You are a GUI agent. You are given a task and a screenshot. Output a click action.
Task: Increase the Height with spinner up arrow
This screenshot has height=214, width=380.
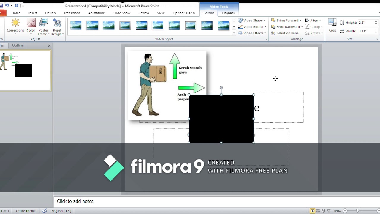click(x=376, y=21)
